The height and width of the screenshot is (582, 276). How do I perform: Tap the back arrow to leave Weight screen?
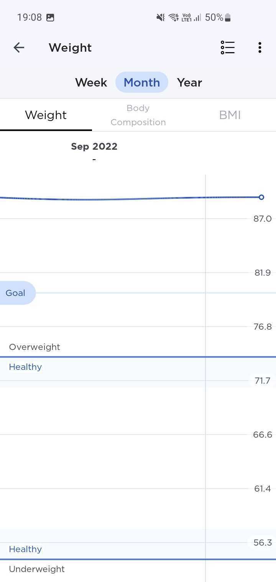tap(18, 47)
